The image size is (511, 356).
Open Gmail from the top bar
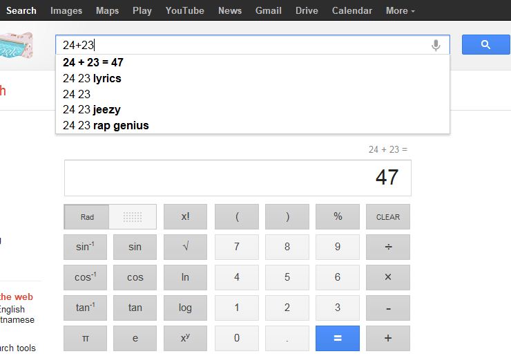[268, 10]
